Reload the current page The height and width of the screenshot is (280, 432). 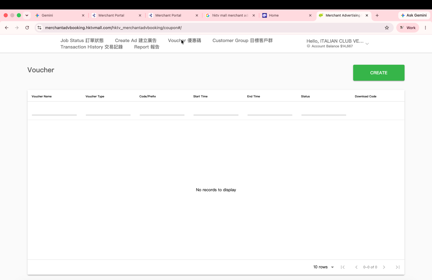(27, 28)
